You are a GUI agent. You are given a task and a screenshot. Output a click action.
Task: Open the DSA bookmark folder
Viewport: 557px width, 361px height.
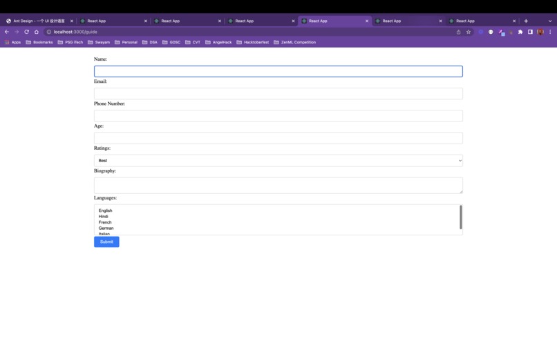(x=150, y=42)
